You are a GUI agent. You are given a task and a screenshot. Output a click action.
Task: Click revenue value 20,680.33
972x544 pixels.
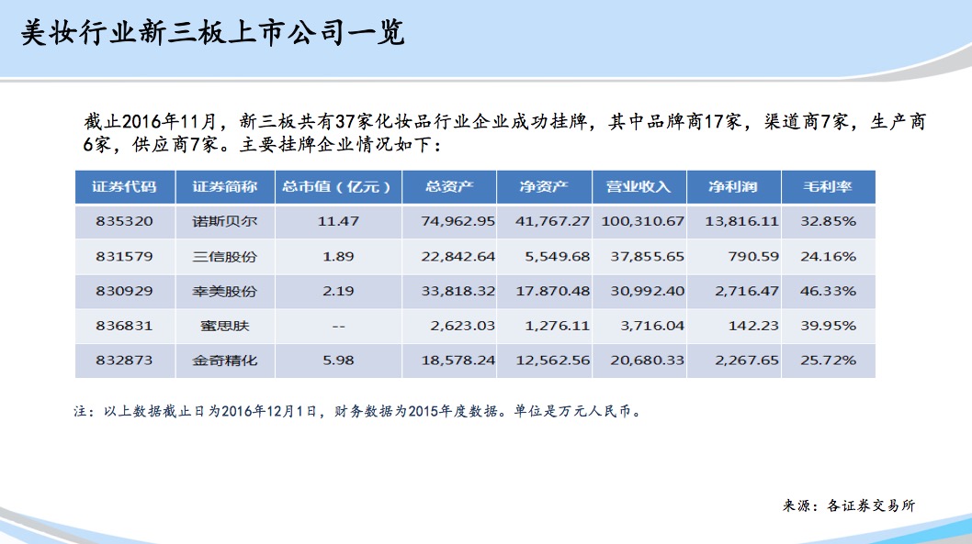tap(647, 361)
